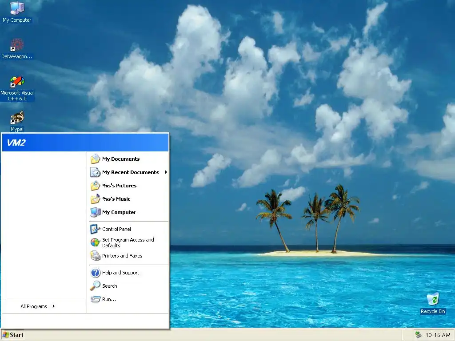Viewport: 455px width, 341px height.
Task: Click the 10:16 AM clock
Action: click(438, 335)
